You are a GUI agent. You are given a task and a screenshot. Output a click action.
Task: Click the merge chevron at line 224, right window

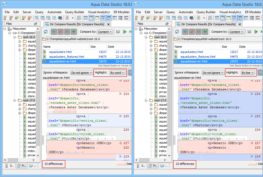tap(252, 94)
